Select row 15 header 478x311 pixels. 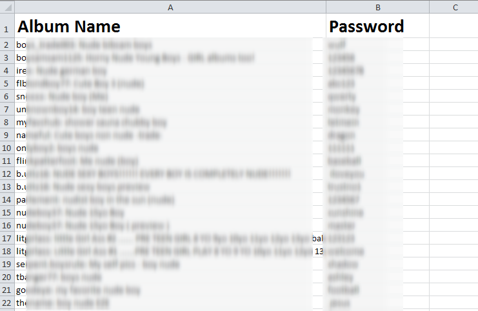click(7, 212)
